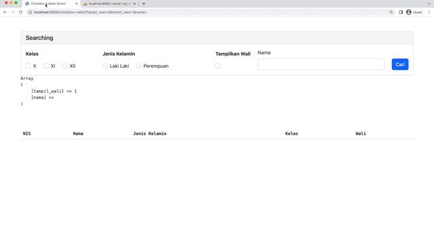This screenshot has height=244, width=434.
Task: Click the Kelas table column header
Action: pyautogui.click(x=292, y=134)
